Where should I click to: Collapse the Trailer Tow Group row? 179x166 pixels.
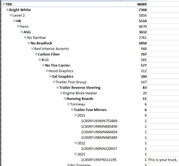pos(54,82)
